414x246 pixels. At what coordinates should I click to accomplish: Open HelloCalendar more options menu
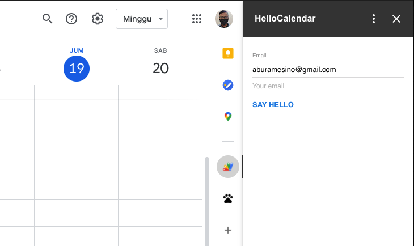click(x=374, y=19)
